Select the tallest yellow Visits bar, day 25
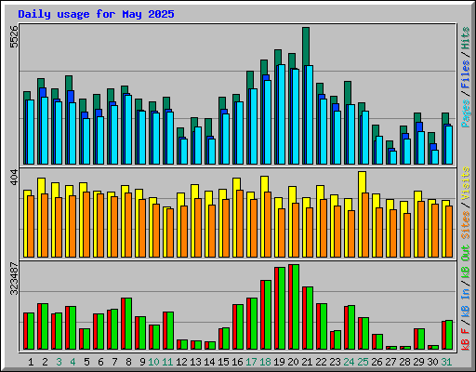 pos(362,182)
